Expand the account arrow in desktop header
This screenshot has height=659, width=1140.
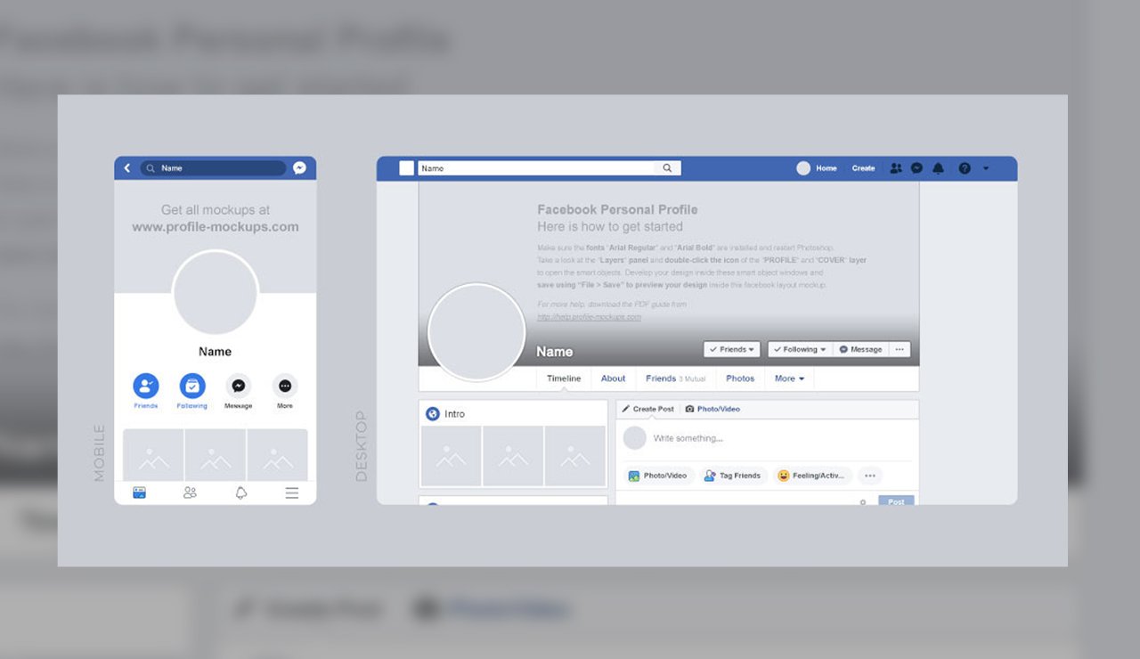986,168
